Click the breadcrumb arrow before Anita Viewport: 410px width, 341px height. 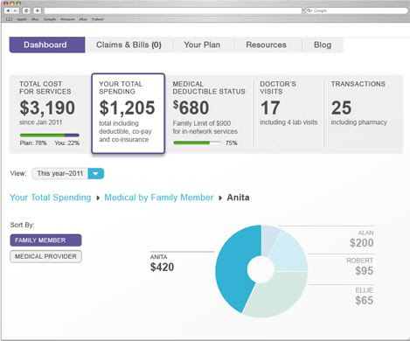[220, 198]
